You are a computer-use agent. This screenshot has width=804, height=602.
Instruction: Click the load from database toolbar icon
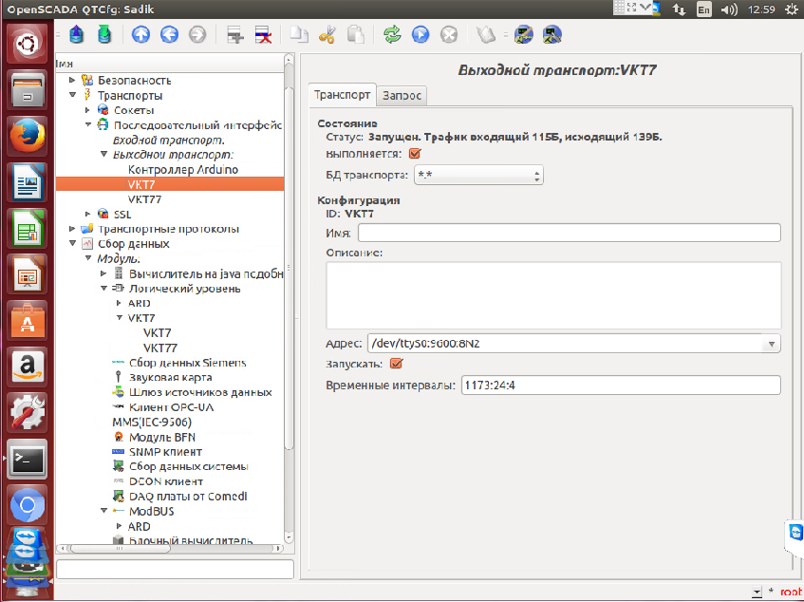77,35
